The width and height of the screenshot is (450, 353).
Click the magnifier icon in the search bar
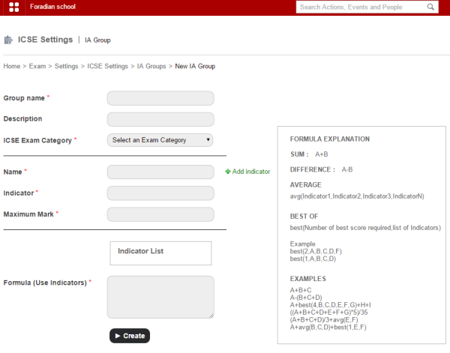pyautogui.click(x=431, y=7)
